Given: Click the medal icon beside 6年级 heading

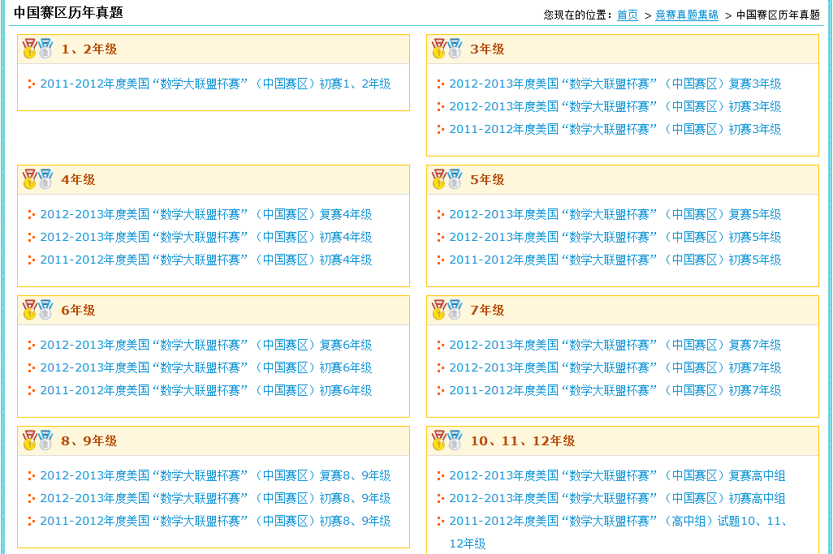Looking at the screenshot, I should tap(37, 310).
